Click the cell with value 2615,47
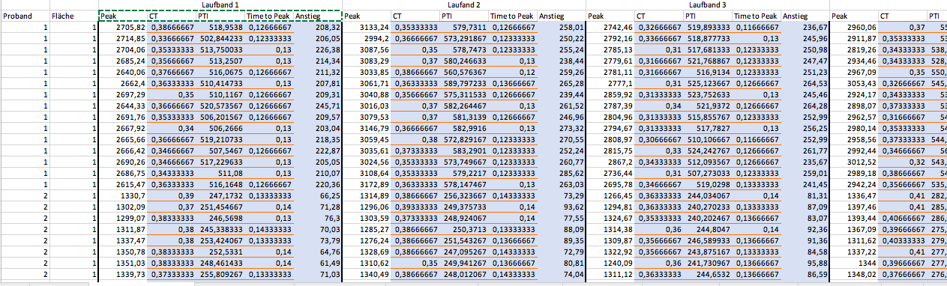947x286 pixels. 123,184
